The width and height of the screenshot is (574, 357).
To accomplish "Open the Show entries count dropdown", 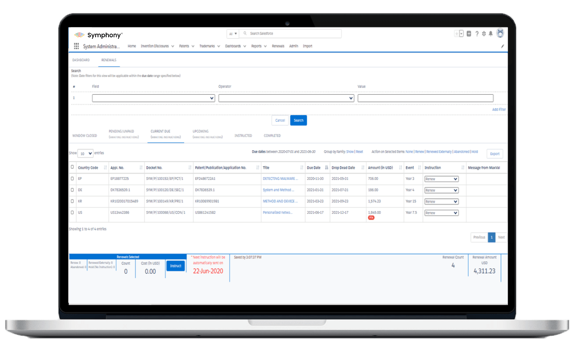I will click(x=85, y=153).
